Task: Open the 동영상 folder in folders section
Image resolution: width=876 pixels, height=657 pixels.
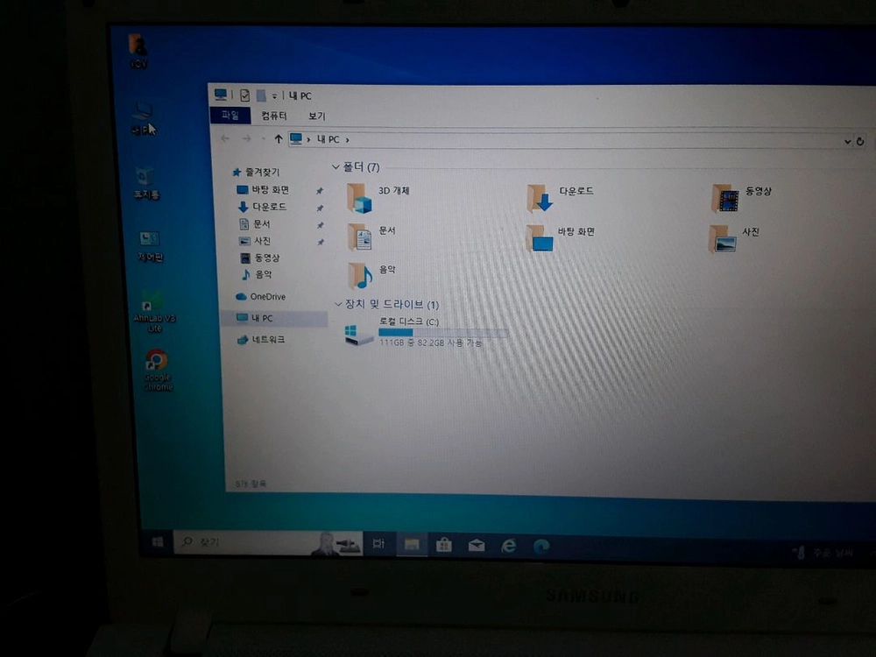Action: tap(741, 198)
